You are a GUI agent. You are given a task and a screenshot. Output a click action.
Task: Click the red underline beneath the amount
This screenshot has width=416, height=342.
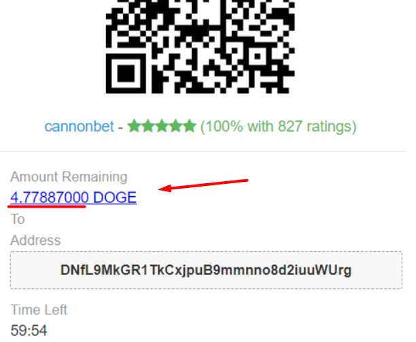47,206
